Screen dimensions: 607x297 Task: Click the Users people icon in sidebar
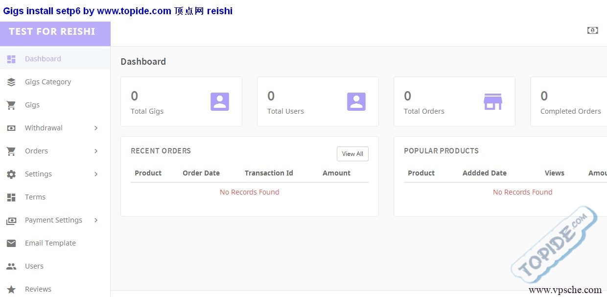tap(11, 266)
